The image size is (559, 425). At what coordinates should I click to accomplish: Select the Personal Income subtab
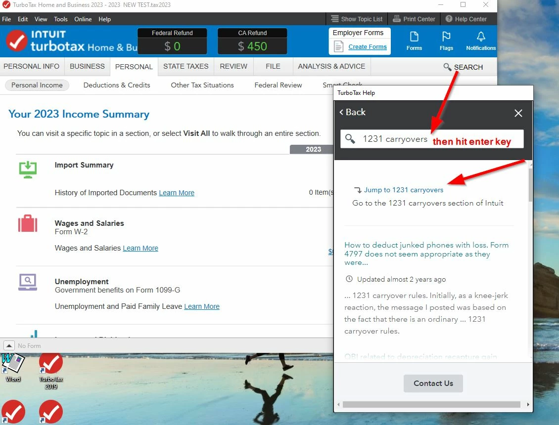[x=37, y=85]
